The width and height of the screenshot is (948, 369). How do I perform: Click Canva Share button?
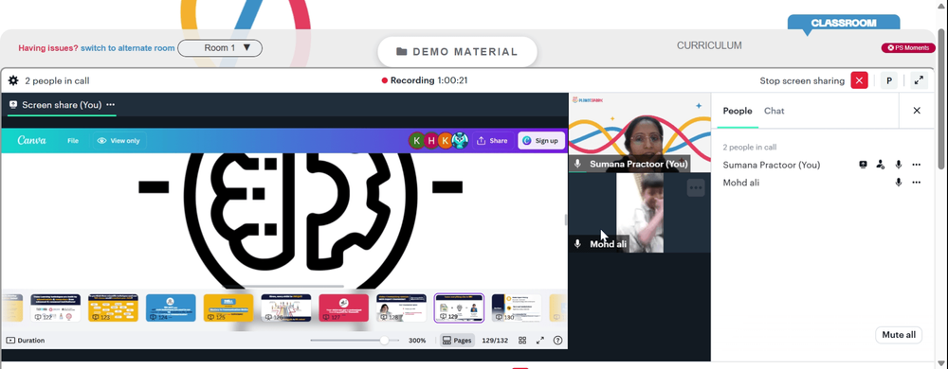click(x=492, y=140)
